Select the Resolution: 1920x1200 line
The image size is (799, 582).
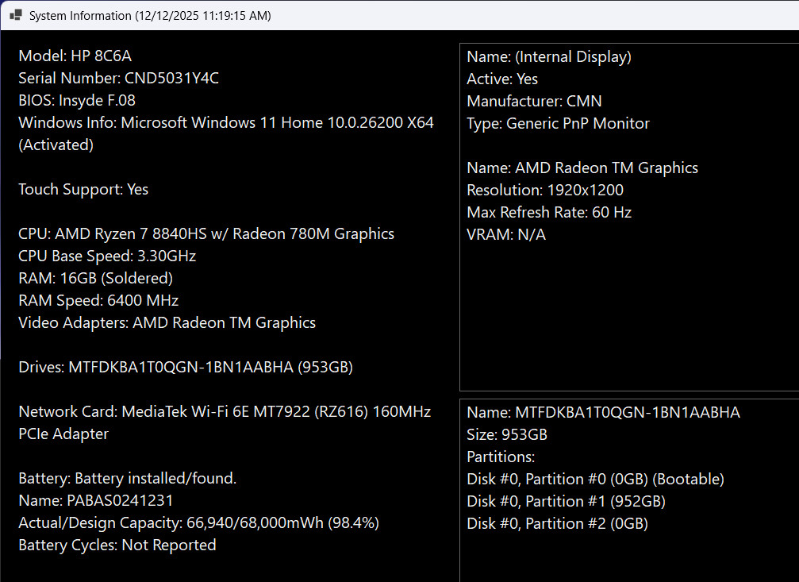pos(545,190)
